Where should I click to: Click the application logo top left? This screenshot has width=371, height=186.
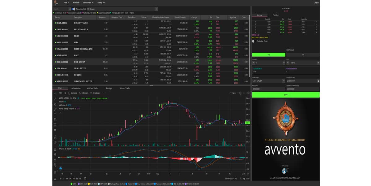(56, 2)
